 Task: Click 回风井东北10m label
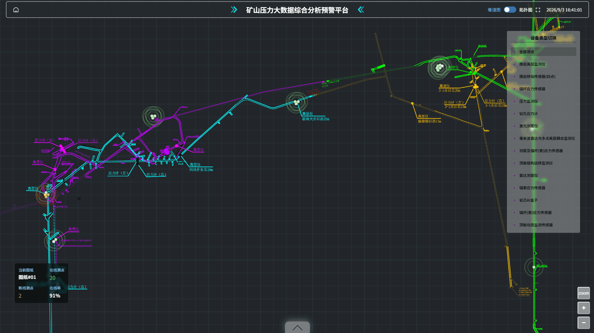[201, 170]
